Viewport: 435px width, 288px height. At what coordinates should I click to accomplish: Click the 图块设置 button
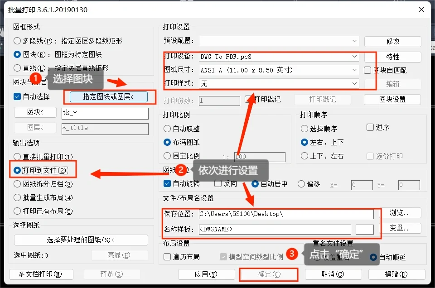(392, 99)
